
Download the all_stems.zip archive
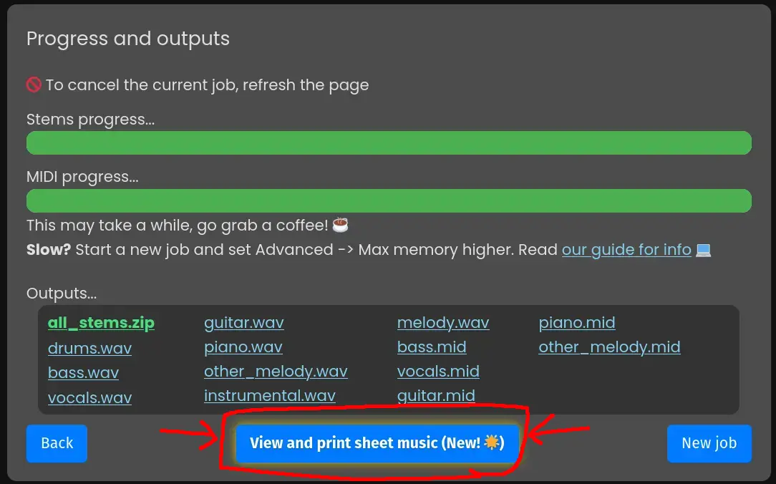click(x=101, y=323)
